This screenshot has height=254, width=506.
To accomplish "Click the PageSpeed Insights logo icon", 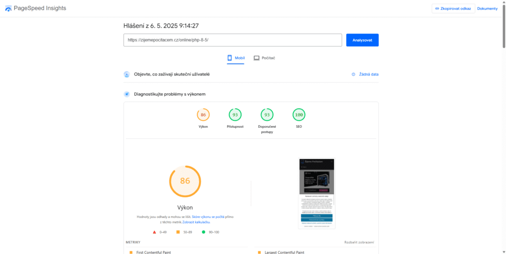I will [x=8, y=8].
